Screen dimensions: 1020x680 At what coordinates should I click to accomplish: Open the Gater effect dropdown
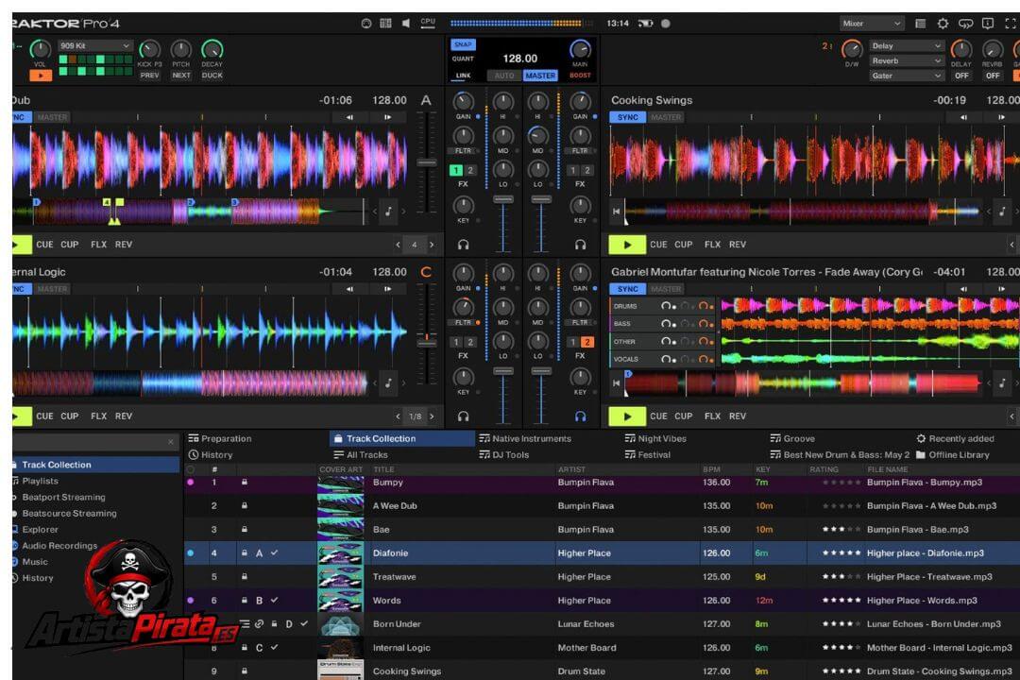[x=906, y=76]
